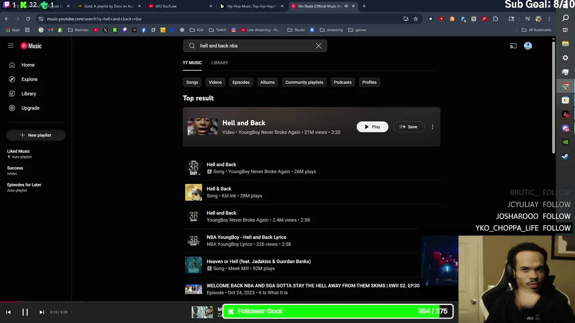Screen dimensions: 575x323
Task: Open the top result three-dot menu
Action: click(x=433, y=127)
